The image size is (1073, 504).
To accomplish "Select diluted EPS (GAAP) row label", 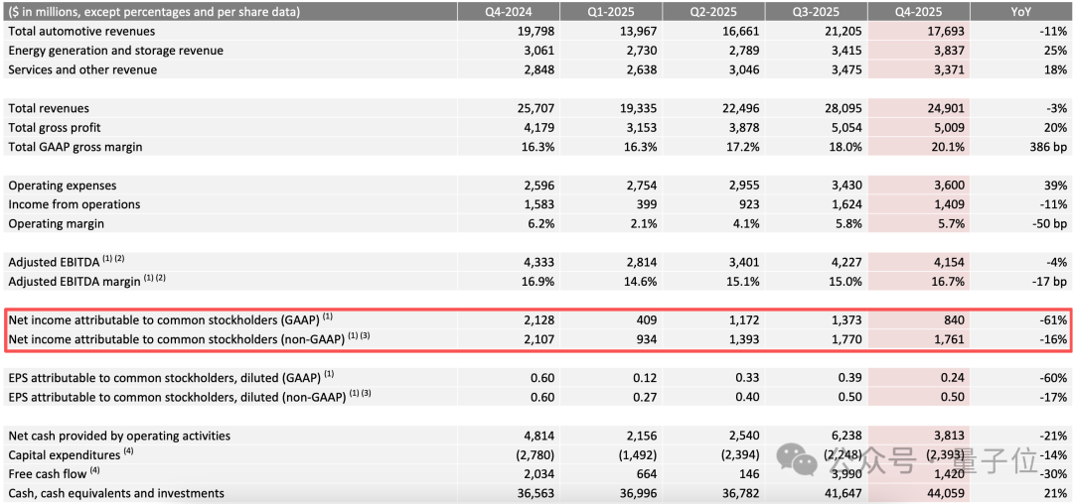I will [171, 378].
